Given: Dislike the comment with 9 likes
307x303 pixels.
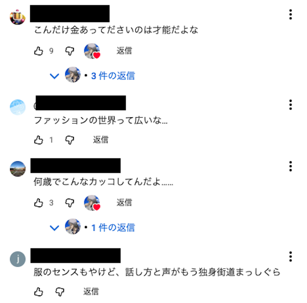Looking at the screenshot, I should (70, 51).
